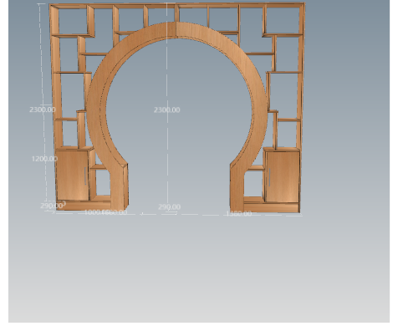Screen dimensions: 398x331
Task: Click the handle on the right cabinet door
Action: [x=269, y=177]
